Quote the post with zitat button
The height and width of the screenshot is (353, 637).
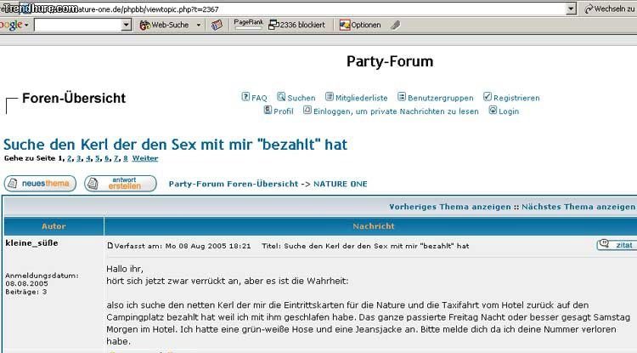coord(615,245)
